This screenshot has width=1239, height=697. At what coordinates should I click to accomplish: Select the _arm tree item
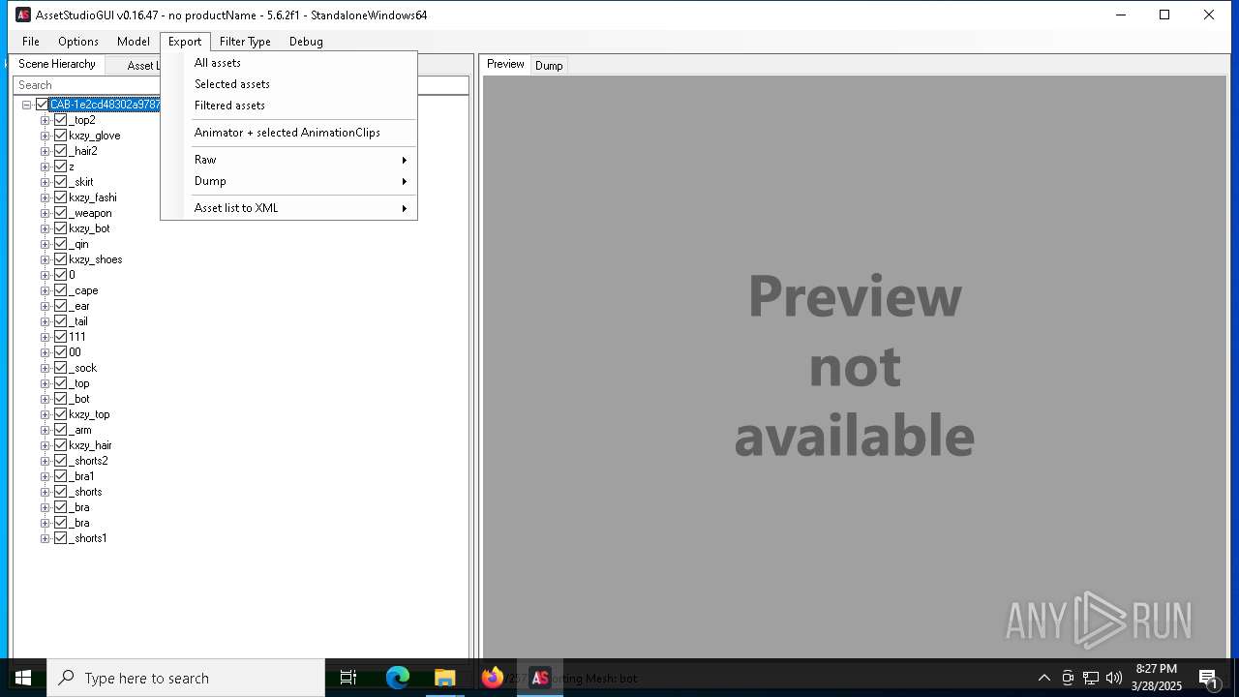click(x=80, y=430)
